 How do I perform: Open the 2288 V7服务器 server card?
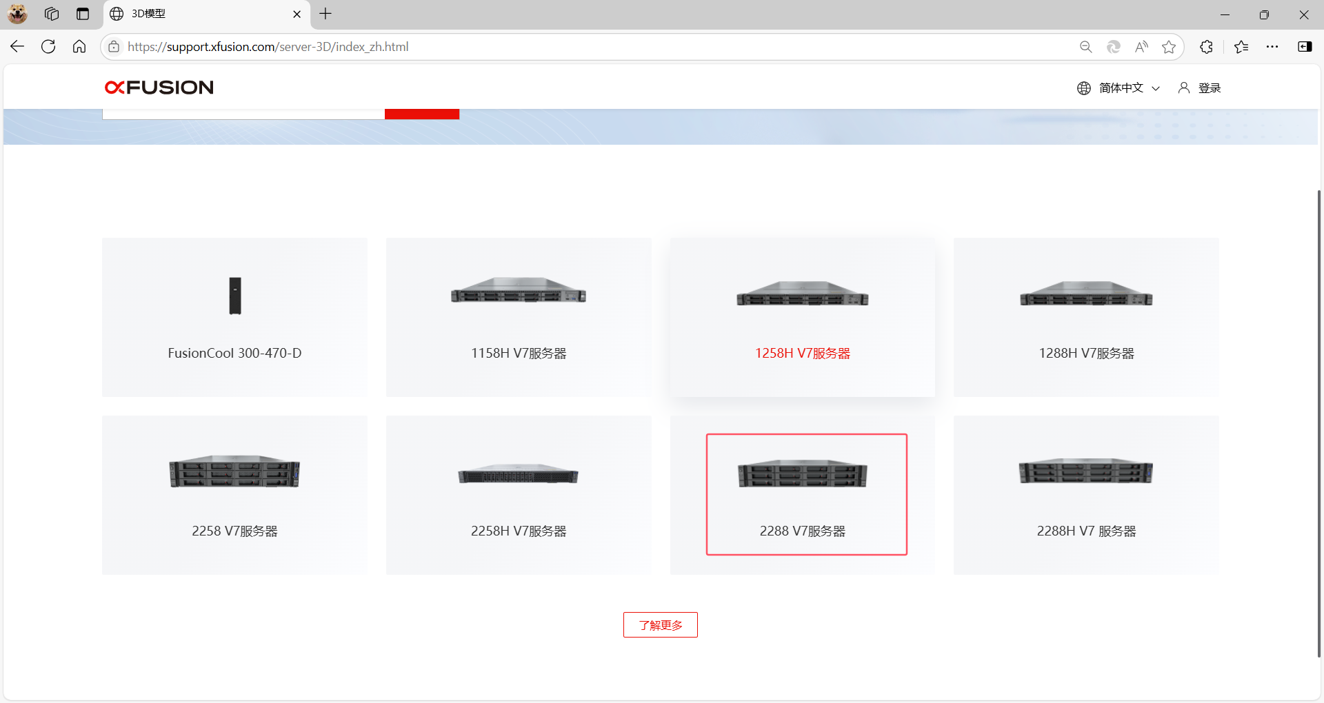coord(803,495)
